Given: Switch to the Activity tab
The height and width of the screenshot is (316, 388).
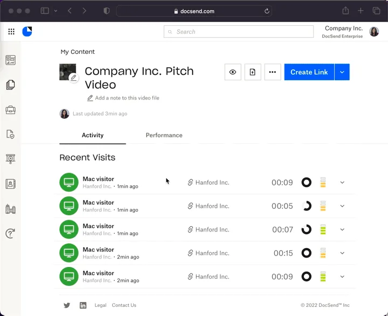Looking at the screenshot, I should click(93, 135).
